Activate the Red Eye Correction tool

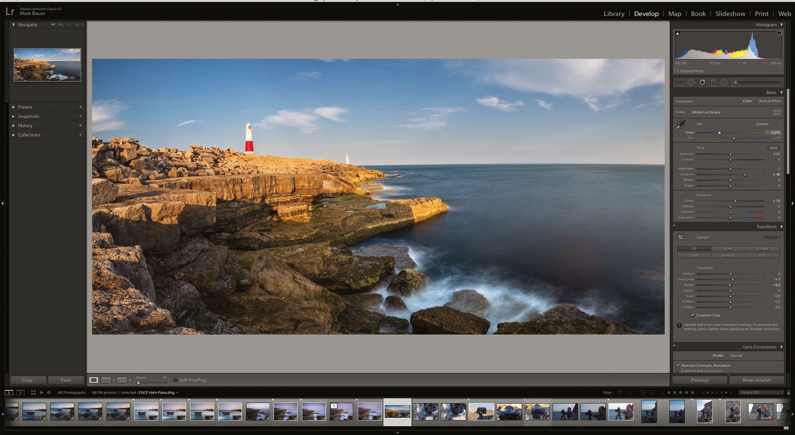(x=702, y=82)
